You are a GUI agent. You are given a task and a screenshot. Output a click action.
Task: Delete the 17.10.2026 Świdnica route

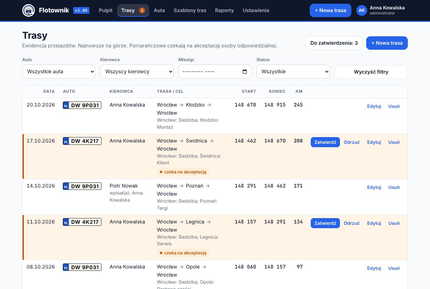[394, 142]
